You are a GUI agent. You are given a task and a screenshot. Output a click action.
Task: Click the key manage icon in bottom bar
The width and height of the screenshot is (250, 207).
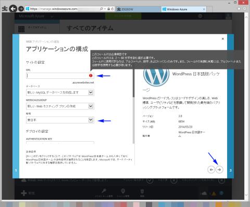[104, 191]
